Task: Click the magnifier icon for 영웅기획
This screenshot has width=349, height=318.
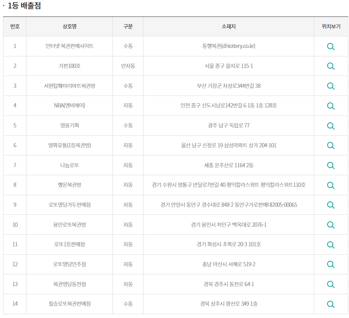Action: (x=331, y=126)
